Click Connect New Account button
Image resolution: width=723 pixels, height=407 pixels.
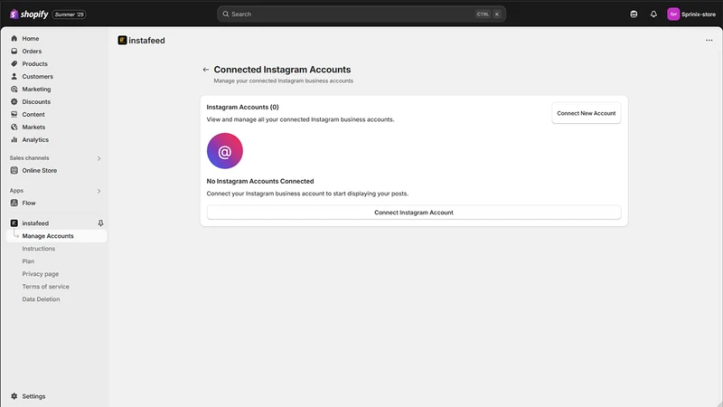(586, 114)
